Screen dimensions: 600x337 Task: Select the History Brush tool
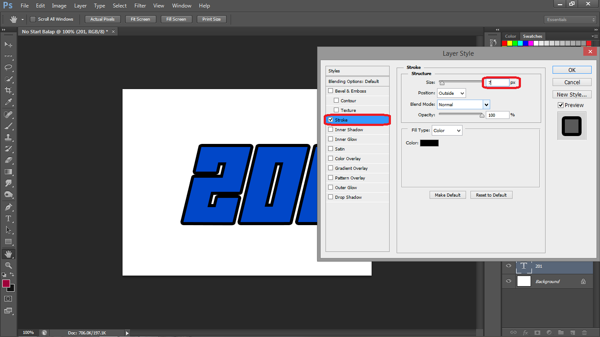(x=8, y=149)
